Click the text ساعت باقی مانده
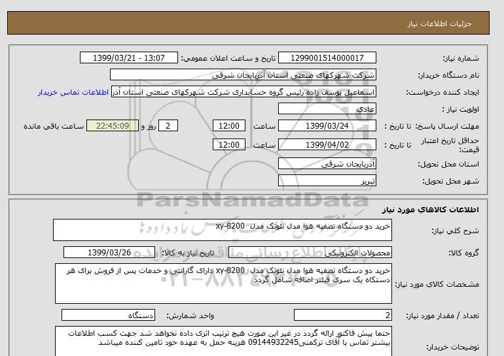This screenshot has height=356, width=504. pyautogui.click(x=54, y=126)
